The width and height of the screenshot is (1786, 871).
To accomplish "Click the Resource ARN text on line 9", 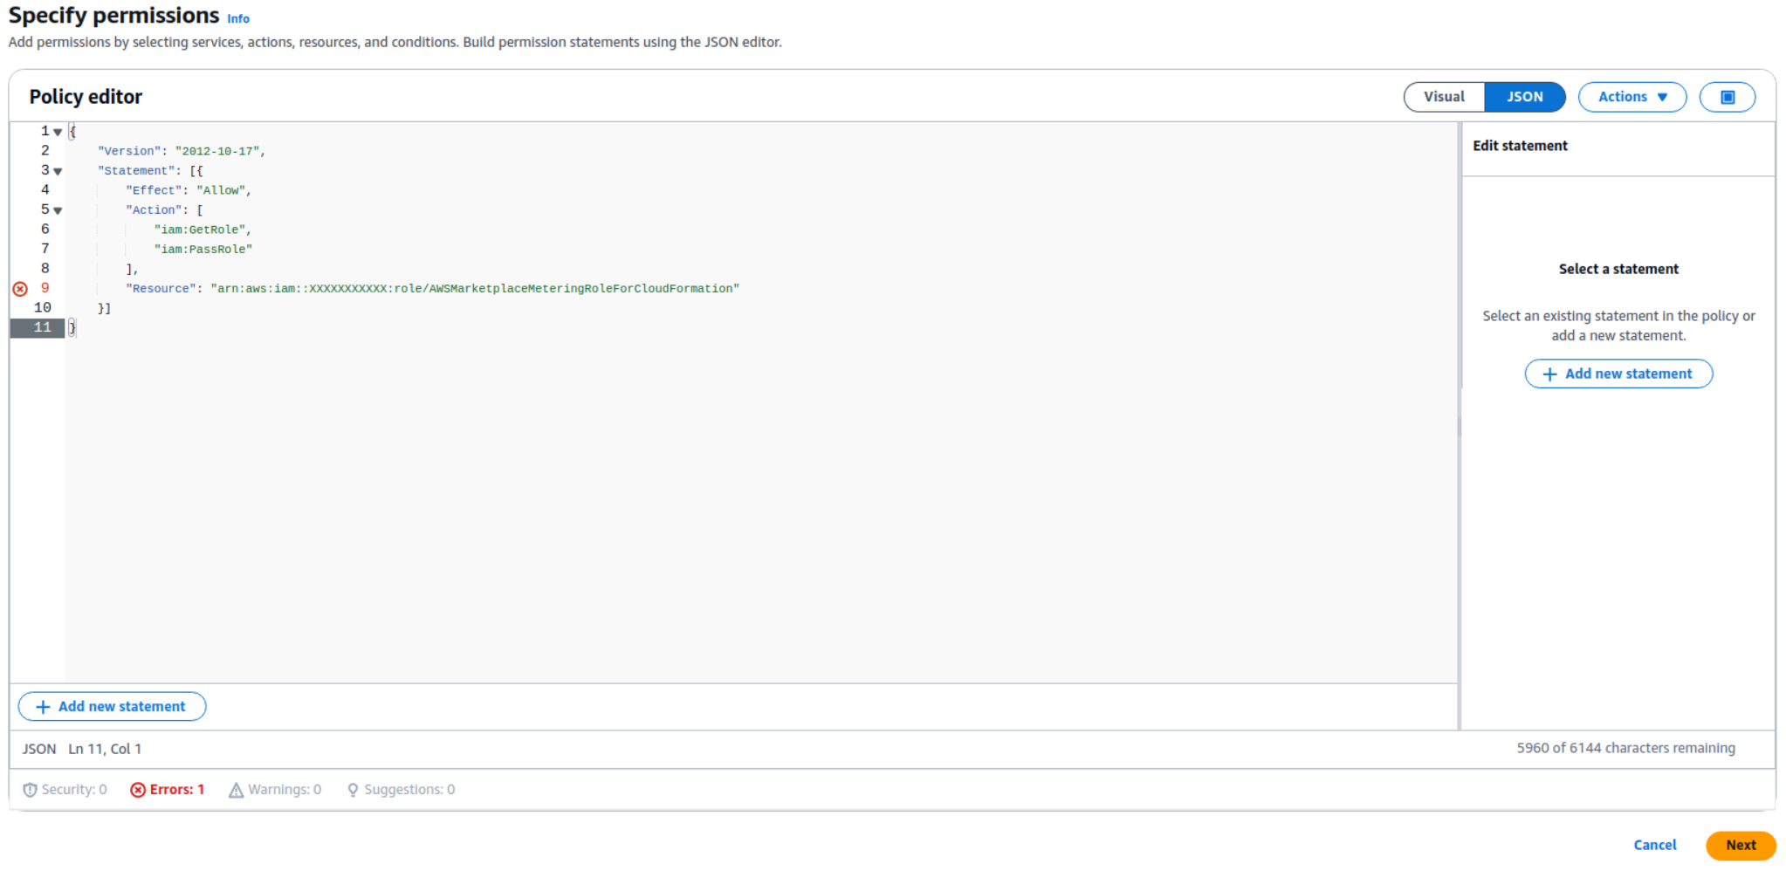I will point(475,289).
